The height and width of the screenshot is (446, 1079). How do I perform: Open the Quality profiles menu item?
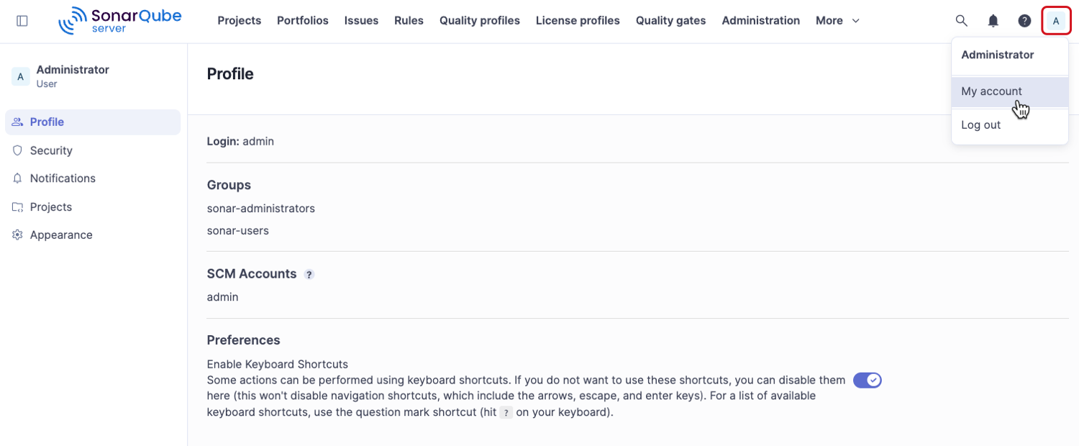coord(479,20)
